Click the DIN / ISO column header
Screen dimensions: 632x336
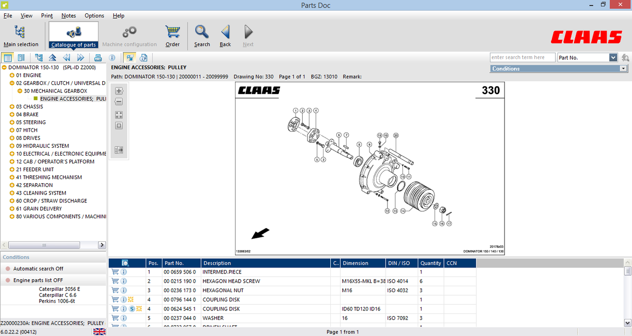(x=401, y=263)
